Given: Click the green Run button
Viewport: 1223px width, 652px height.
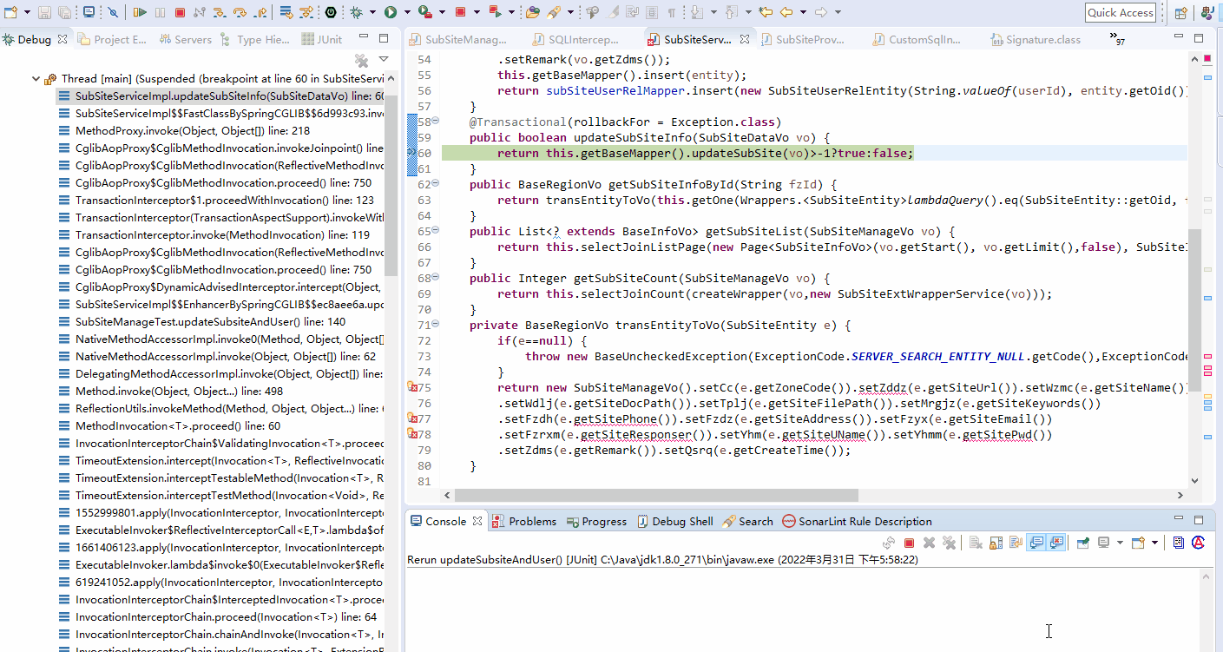Looking at the screenshot, I should 391,12.
